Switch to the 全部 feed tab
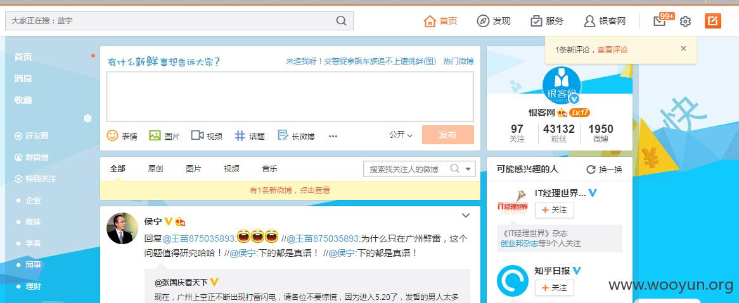 (117, 168)
